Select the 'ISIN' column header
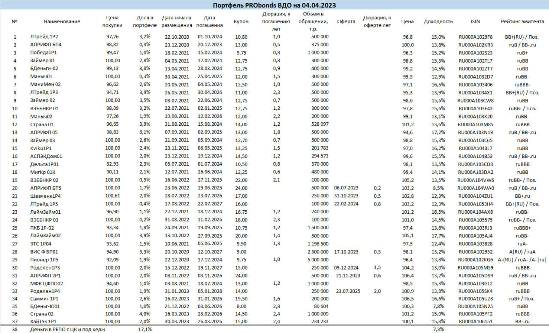The height and width of the screenshot is (333, 549). (475, 21)
